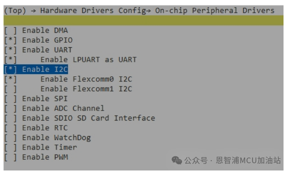Uncheck the Enable UART checkbox
Viewport: 290px width, 172px height.
(10, 50)
